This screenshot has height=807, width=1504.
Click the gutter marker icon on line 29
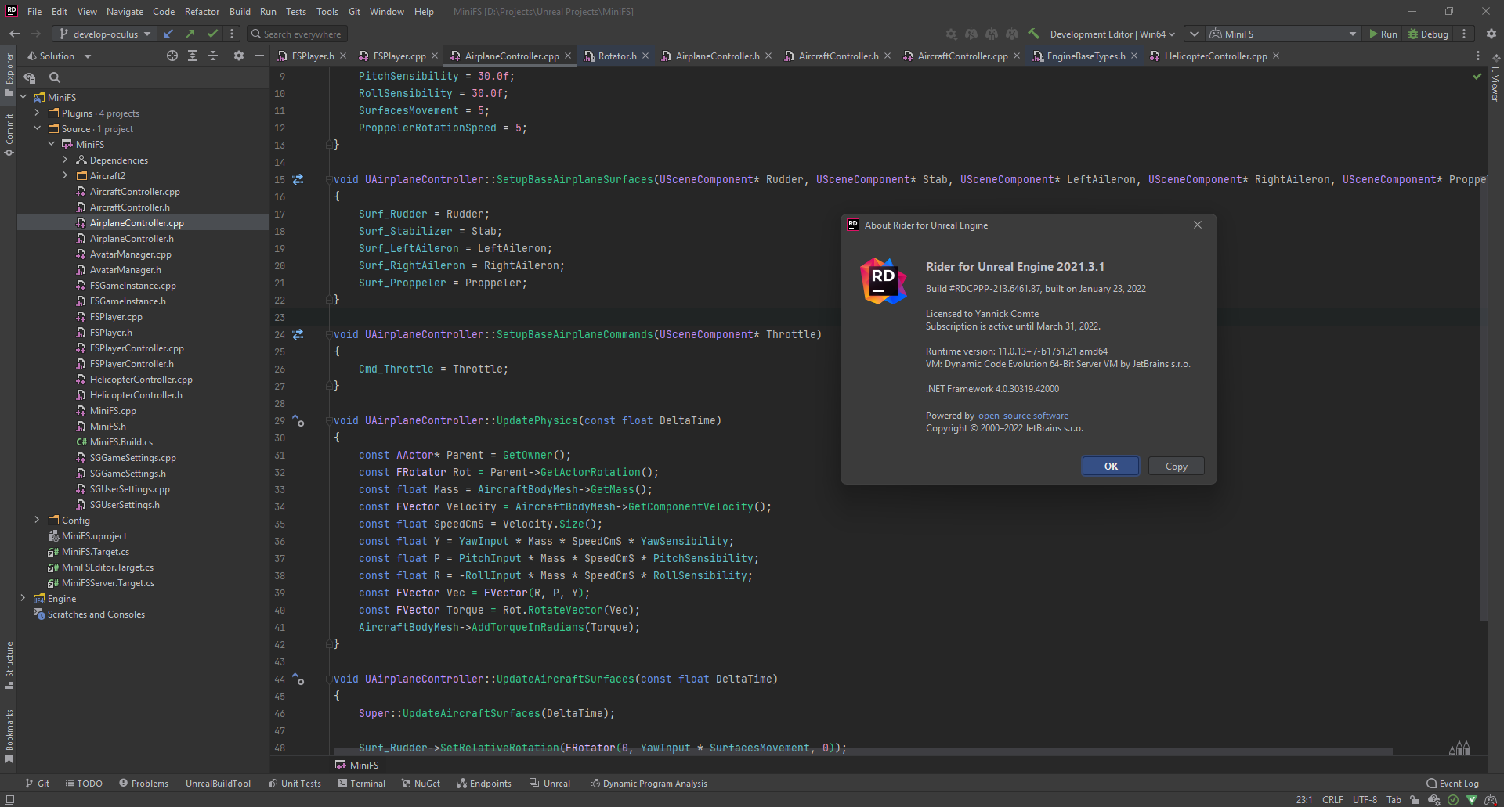point(298,420)
